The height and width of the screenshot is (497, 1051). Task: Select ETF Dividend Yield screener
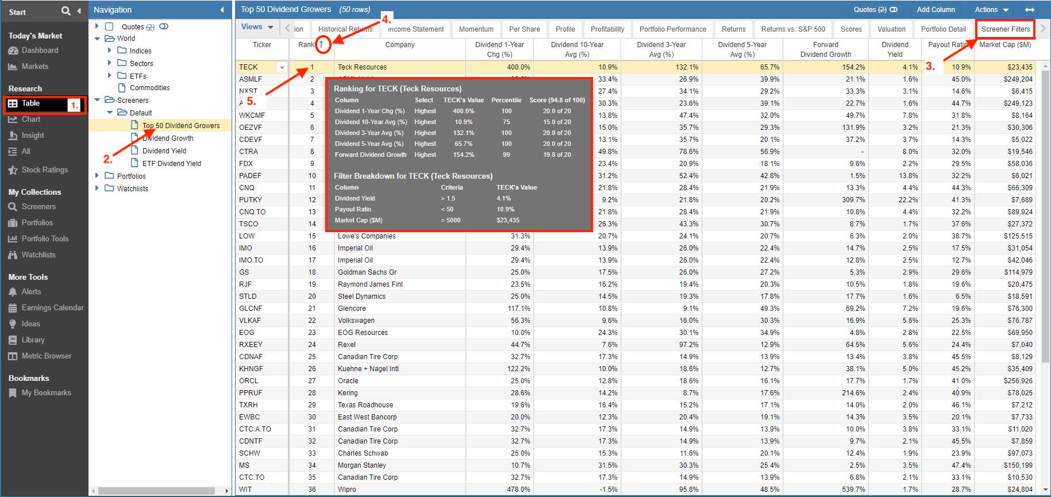point(172,164)
